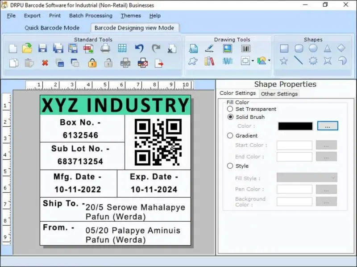Select the Star shape tool

284,61
